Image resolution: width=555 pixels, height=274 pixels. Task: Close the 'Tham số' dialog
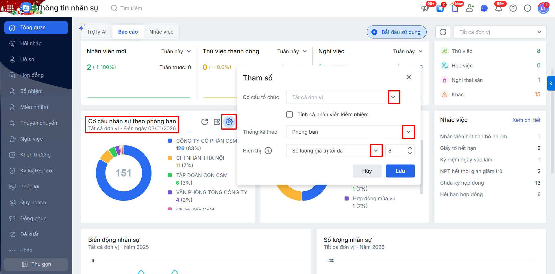[408, 77]
